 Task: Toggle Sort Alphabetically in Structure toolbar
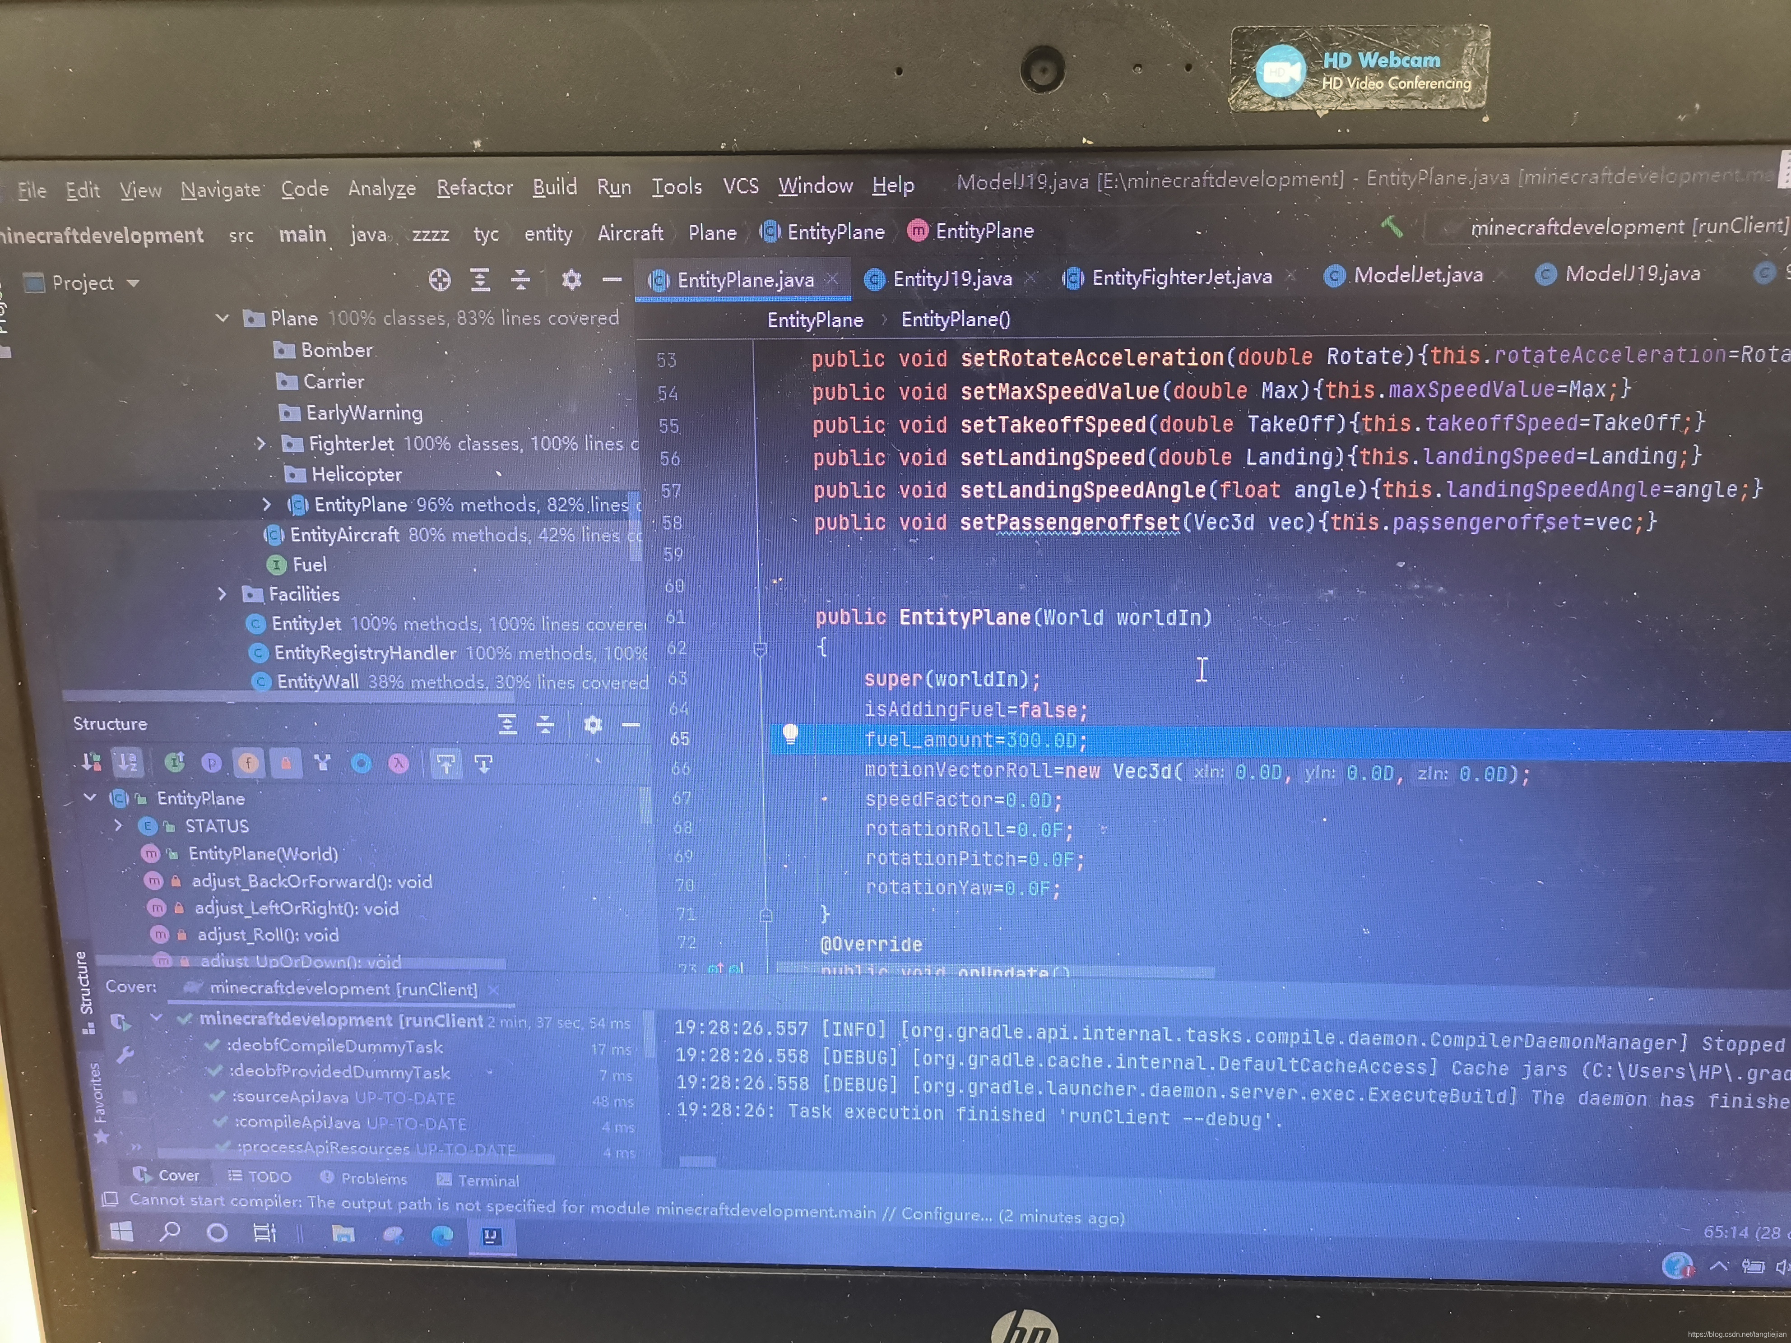(128, 762)
